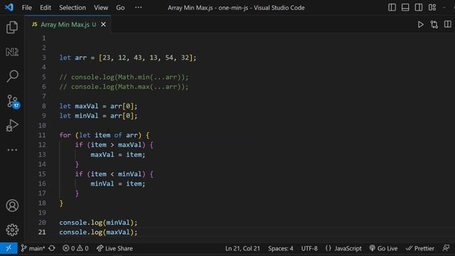This screenshot has width=455, height=256.
Task: Click 'for (let item of arr) {' line
Action: click(105, 135)
